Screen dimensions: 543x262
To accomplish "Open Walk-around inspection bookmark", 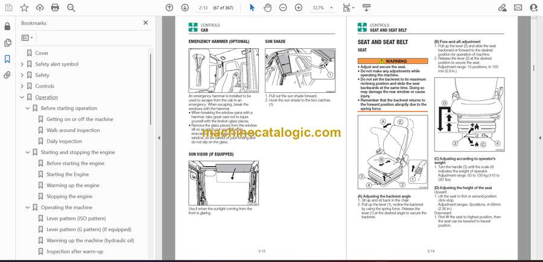I will pos(73,130).
